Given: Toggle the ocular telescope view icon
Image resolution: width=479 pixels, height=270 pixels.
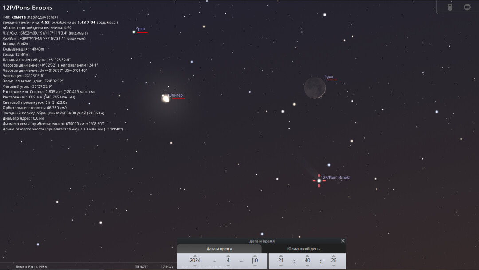Looking at the screenshot, I should pyautogui.click(x=450, y=7).
